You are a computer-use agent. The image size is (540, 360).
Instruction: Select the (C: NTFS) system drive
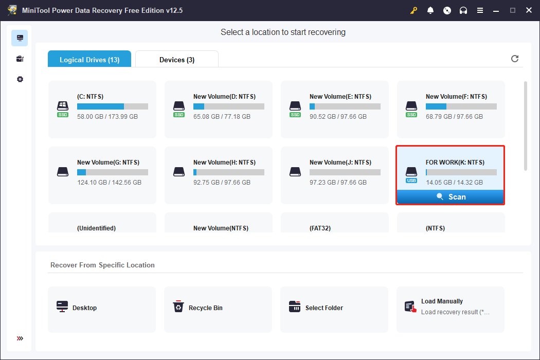point(102,109)
